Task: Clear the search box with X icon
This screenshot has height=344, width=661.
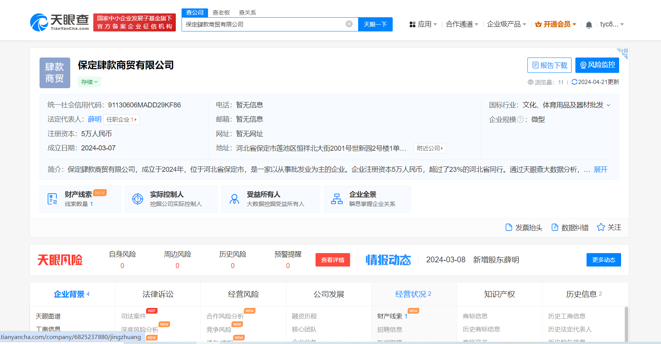Action: pos(349,24)
